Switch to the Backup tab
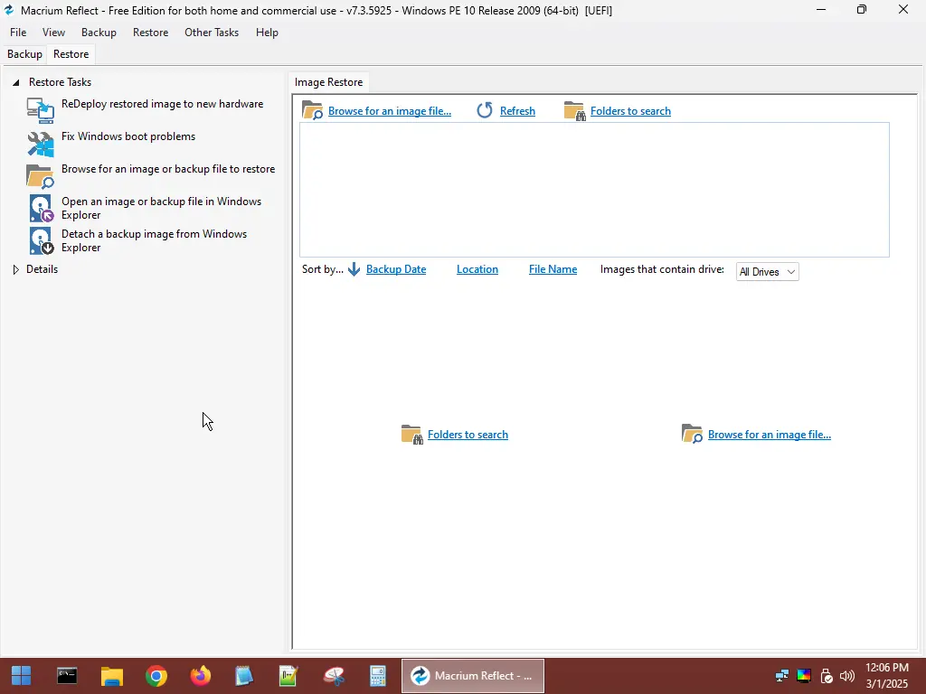The image size is (926, 694). point(24,54)
